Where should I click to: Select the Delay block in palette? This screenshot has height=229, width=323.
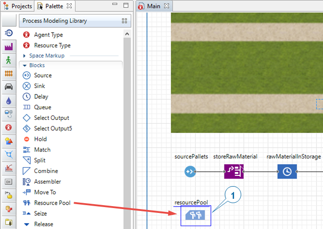click(36, 96)
